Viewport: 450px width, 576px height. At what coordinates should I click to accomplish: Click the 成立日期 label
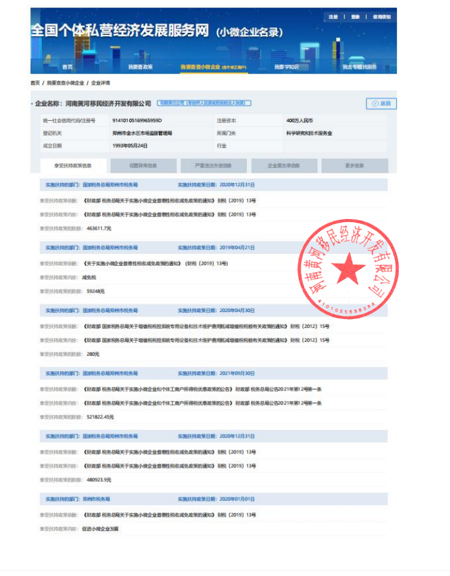[x=52, y=146]
